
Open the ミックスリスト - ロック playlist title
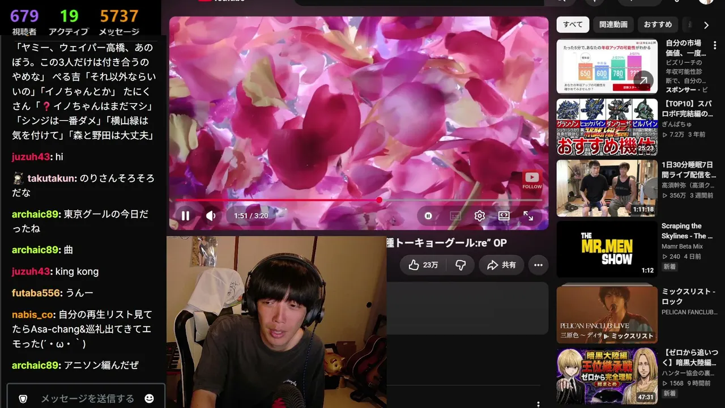689,296
